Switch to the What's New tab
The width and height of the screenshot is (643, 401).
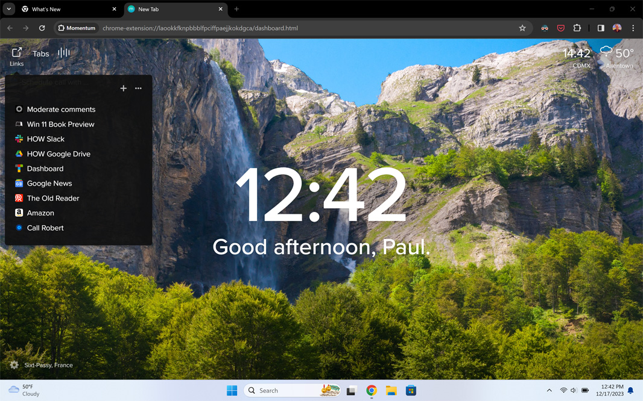click(66, 9)
